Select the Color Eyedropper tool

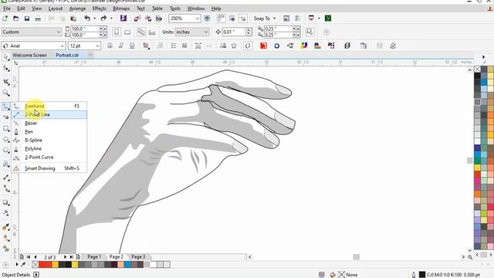coord(6,227)
